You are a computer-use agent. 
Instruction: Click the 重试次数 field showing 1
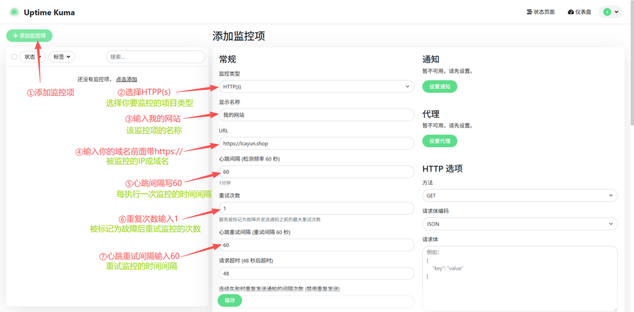click(x=316, y=209)
